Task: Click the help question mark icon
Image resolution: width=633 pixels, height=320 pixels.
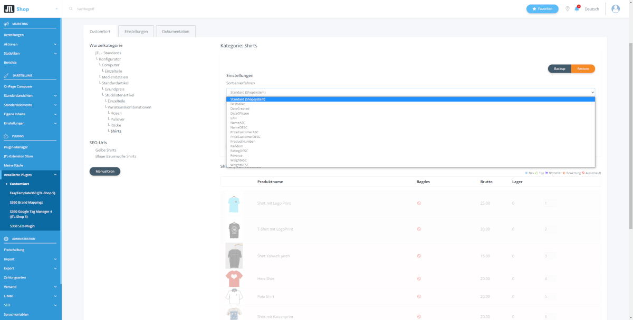Action: coord(568,9)
